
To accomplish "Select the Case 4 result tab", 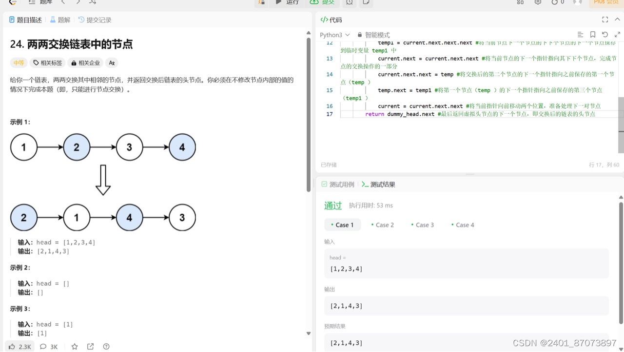I will tap(462, 225).
